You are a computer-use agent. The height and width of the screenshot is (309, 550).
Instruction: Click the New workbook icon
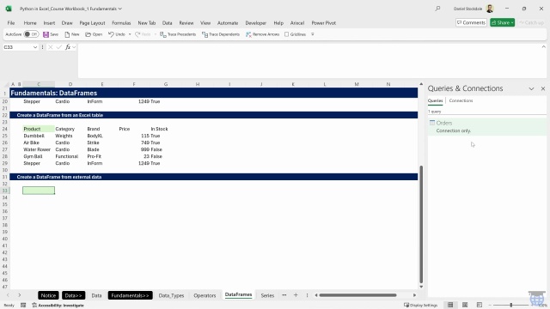(x=67, y=34)
